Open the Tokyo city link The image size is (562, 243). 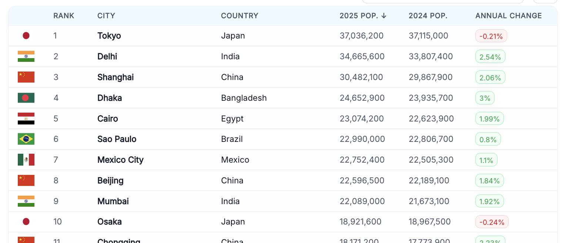point(109,36)
